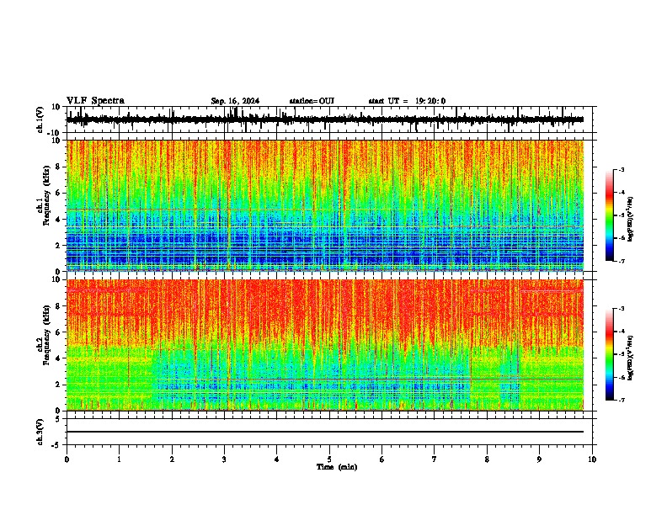Click the 'VLF Spectra' title text
The image size is (667, 515).
[x=95, y=101]
